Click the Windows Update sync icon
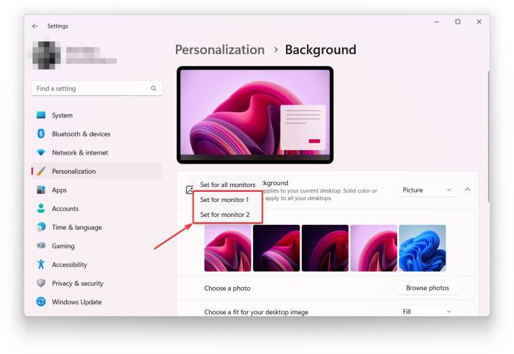This screenshot has width=514, height=354. point(41,301)
